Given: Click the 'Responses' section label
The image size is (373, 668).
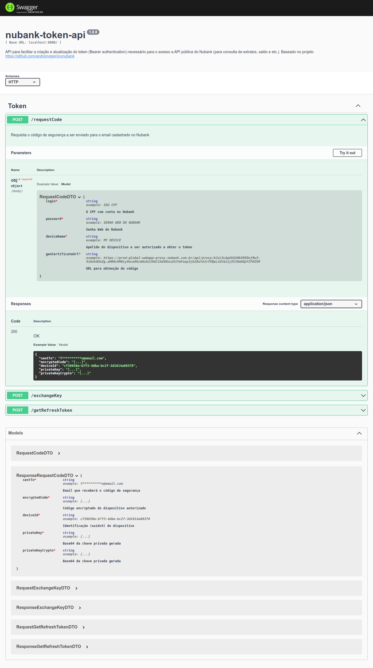Looking at the screenshot, I should [x=21, y=304].
